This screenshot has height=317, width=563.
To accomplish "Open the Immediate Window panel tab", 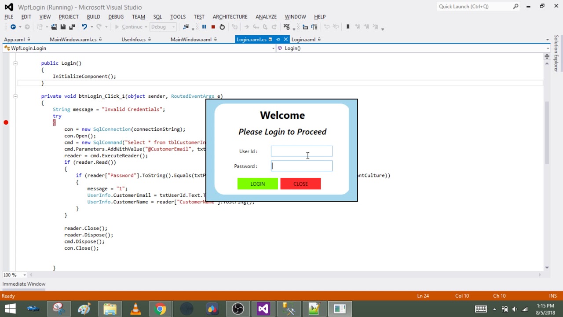I will (24, 284).
